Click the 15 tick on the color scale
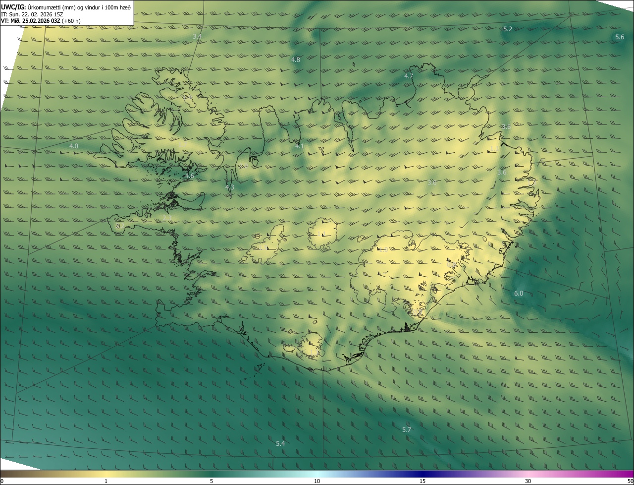Viewport: 634px width, 485px height. [423, 481]
